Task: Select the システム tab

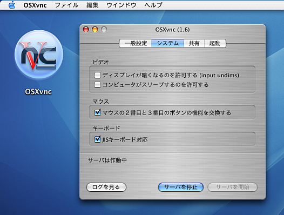Action: [x=168, y=44]
